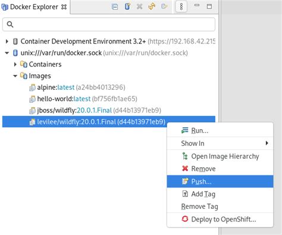Expand Container Development Environment 3.2+ connection
Screen dimensions: 282x235
pyautogui.click(x=7, y=42)
